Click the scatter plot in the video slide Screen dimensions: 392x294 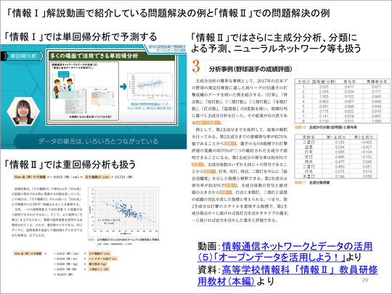click(150, 87)
